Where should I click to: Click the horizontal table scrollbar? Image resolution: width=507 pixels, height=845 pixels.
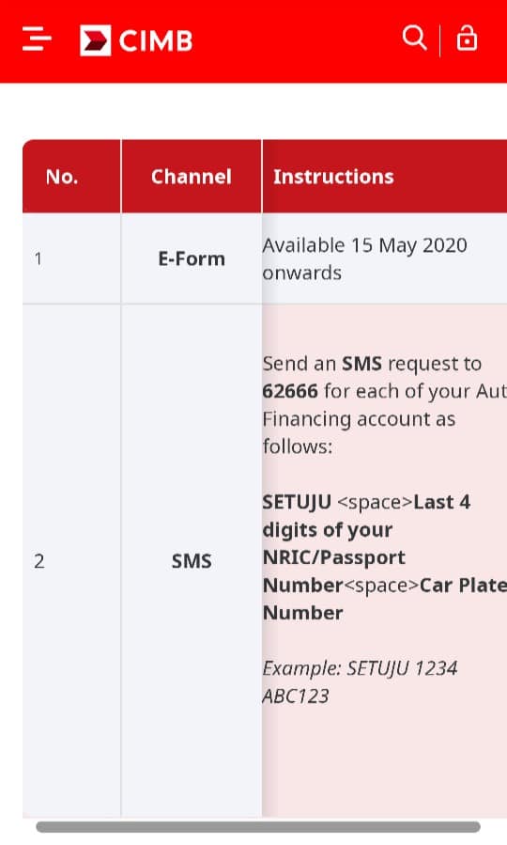coord(258,827)
